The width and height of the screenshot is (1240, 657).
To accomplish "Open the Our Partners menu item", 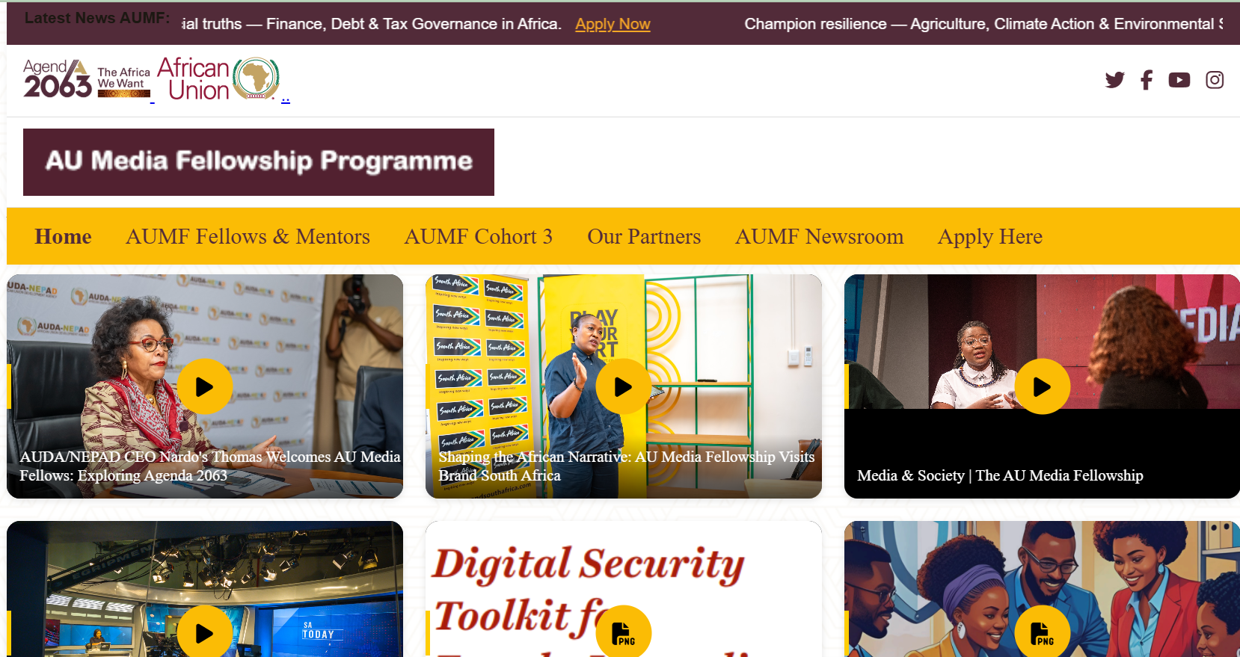I will pyautogui.click(x=644, y=236).
